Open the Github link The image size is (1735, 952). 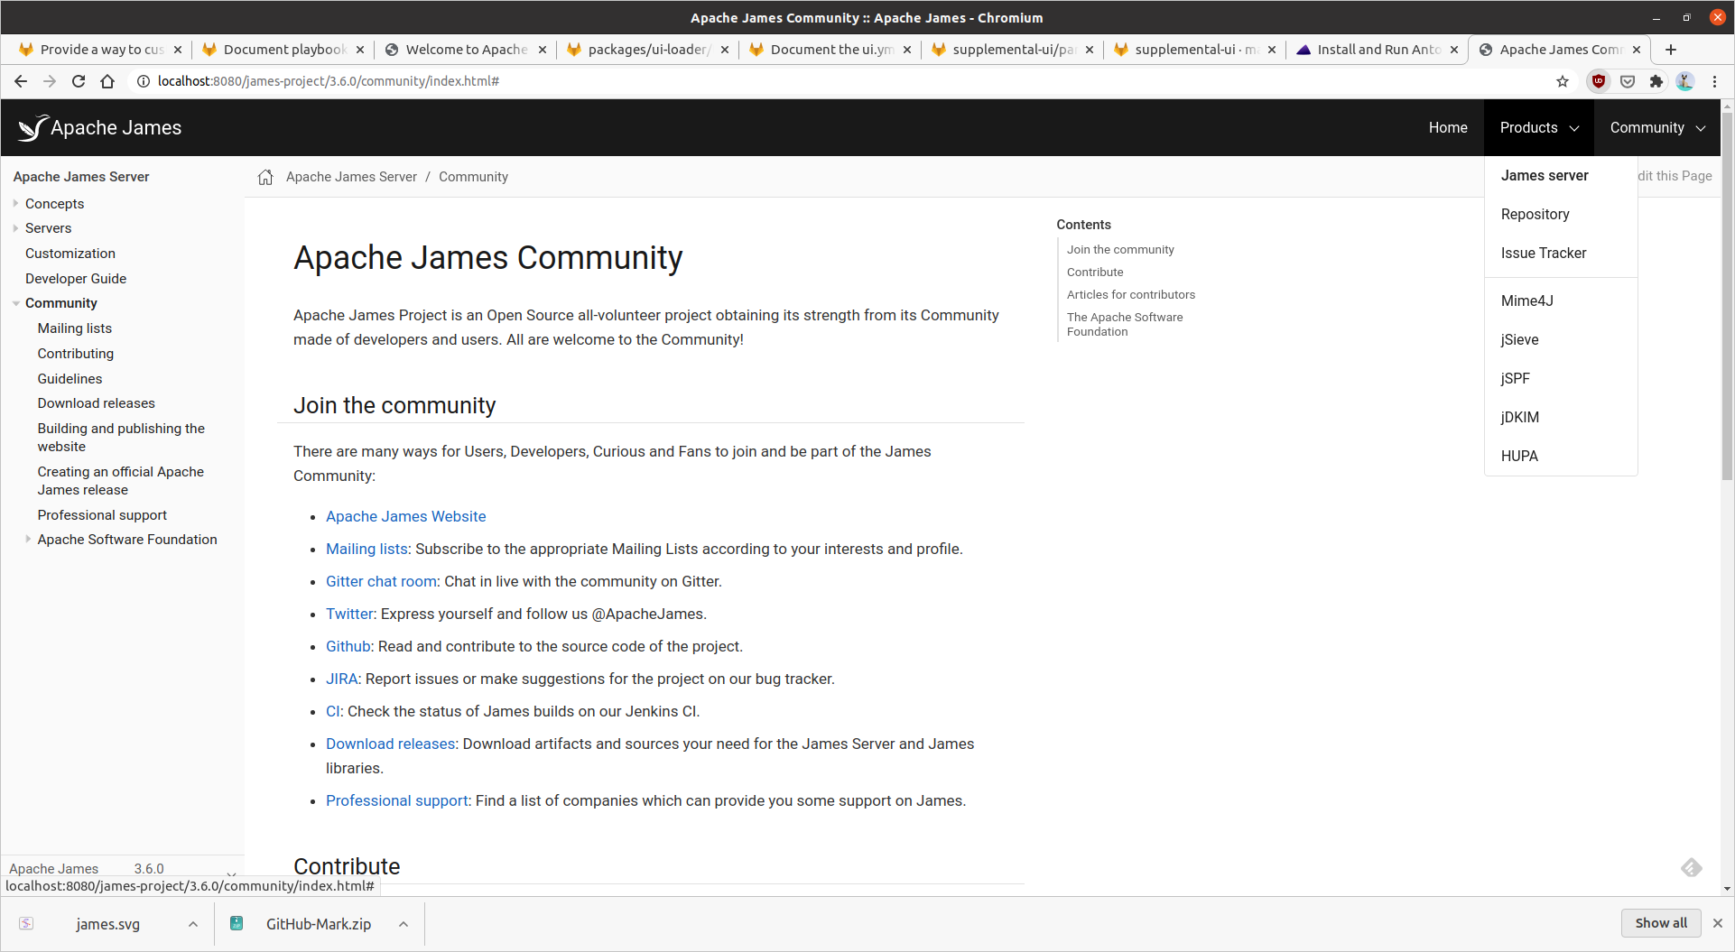pos(348,646)
